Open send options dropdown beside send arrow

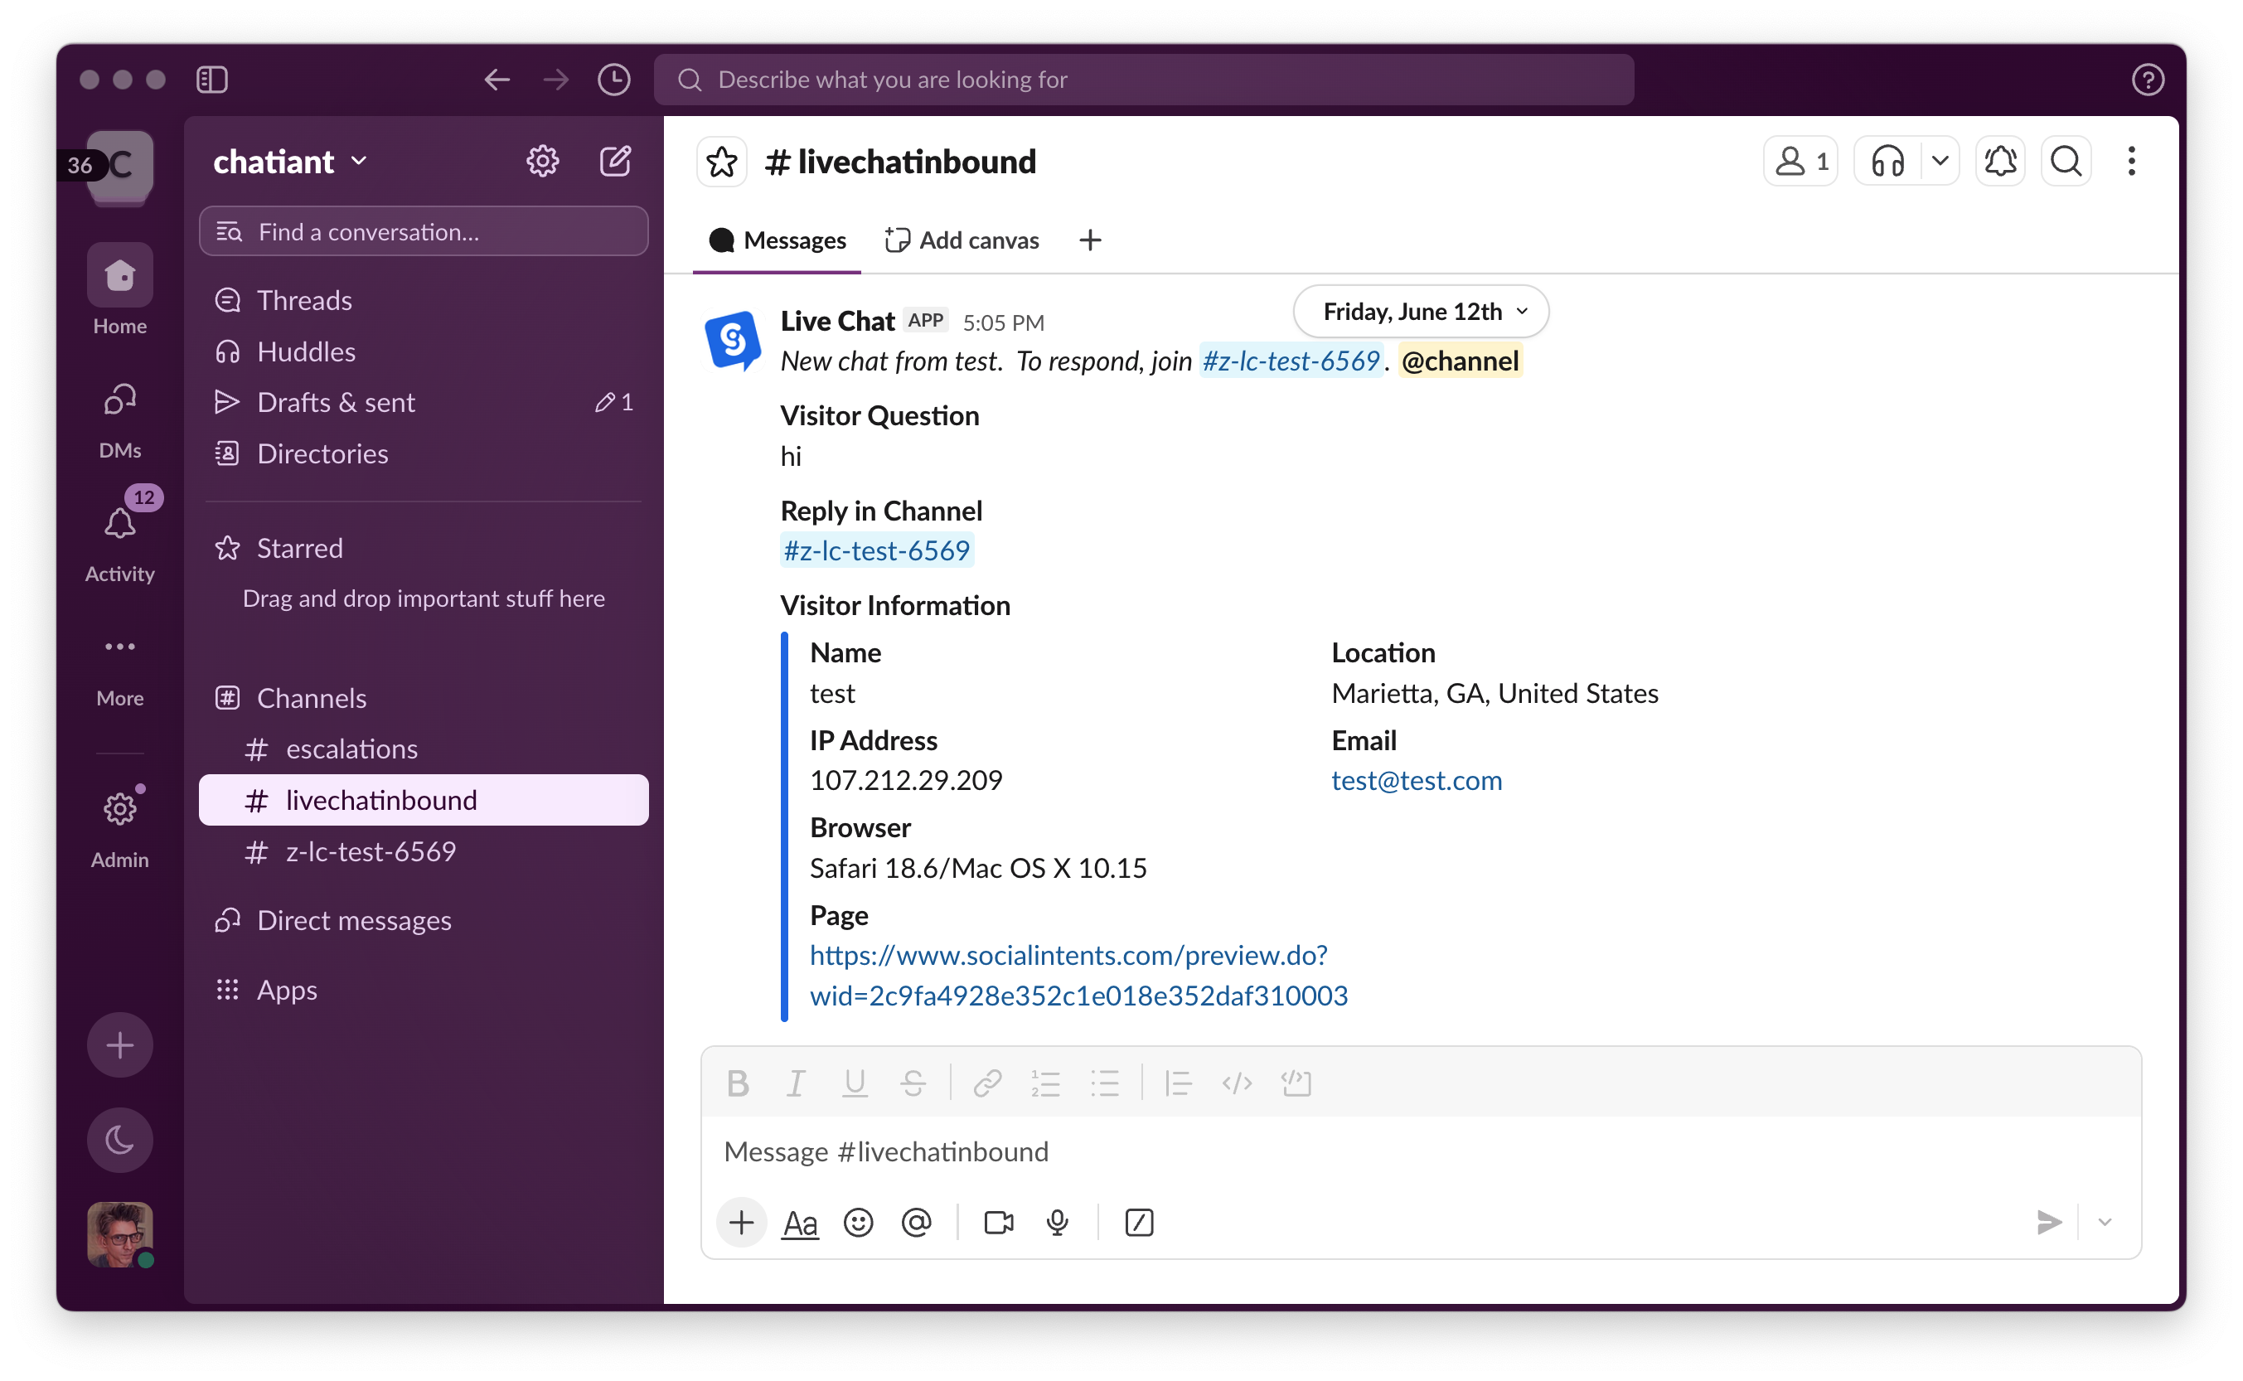point(2105,1222)
